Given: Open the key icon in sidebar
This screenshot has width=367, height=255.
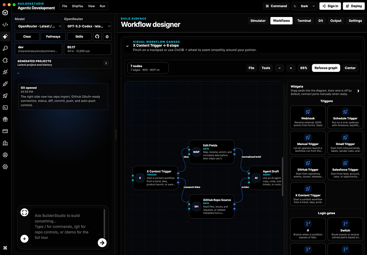Looking at the screenshot, I should (5, 48).
